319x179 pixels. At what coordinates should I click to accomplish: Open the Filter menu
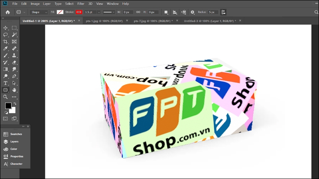click(x=81, y=4)
